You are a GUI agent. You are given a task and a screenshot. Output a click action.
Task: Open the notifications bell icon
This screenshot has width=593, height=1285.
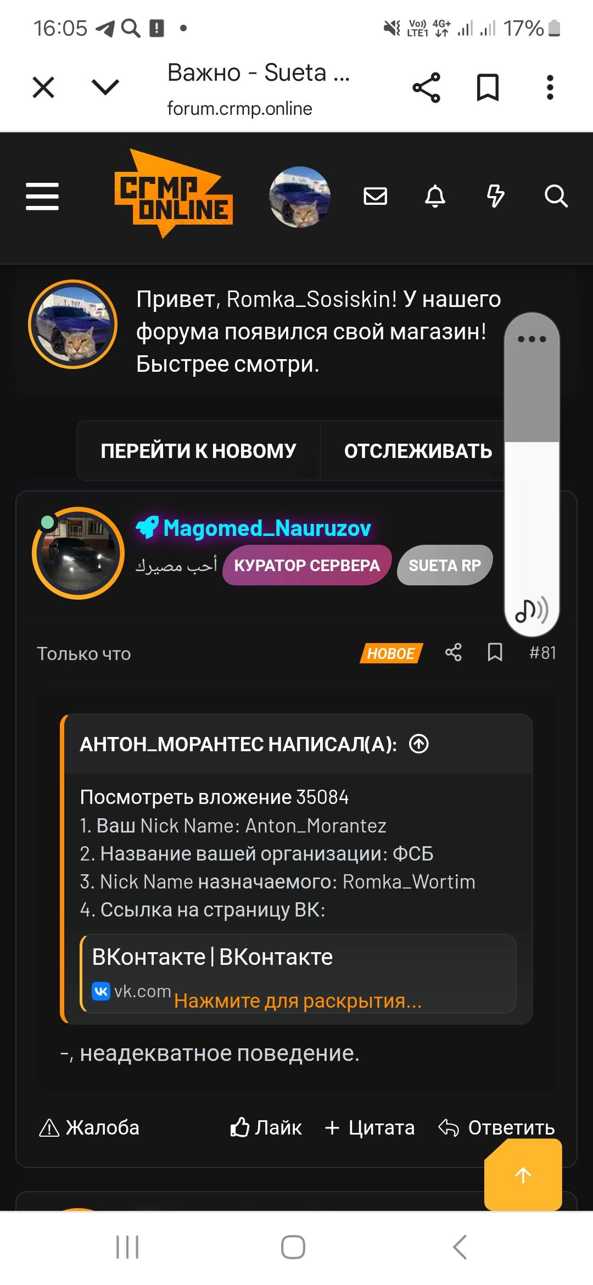pyautogui.click(x=435, y=196)
